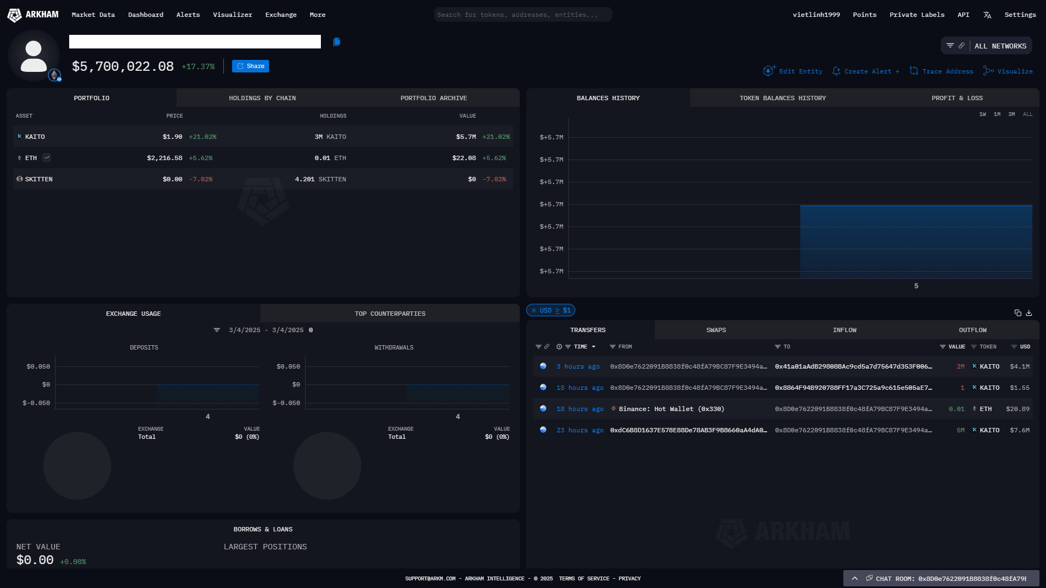Open the Visualizer page

[233, 15]
